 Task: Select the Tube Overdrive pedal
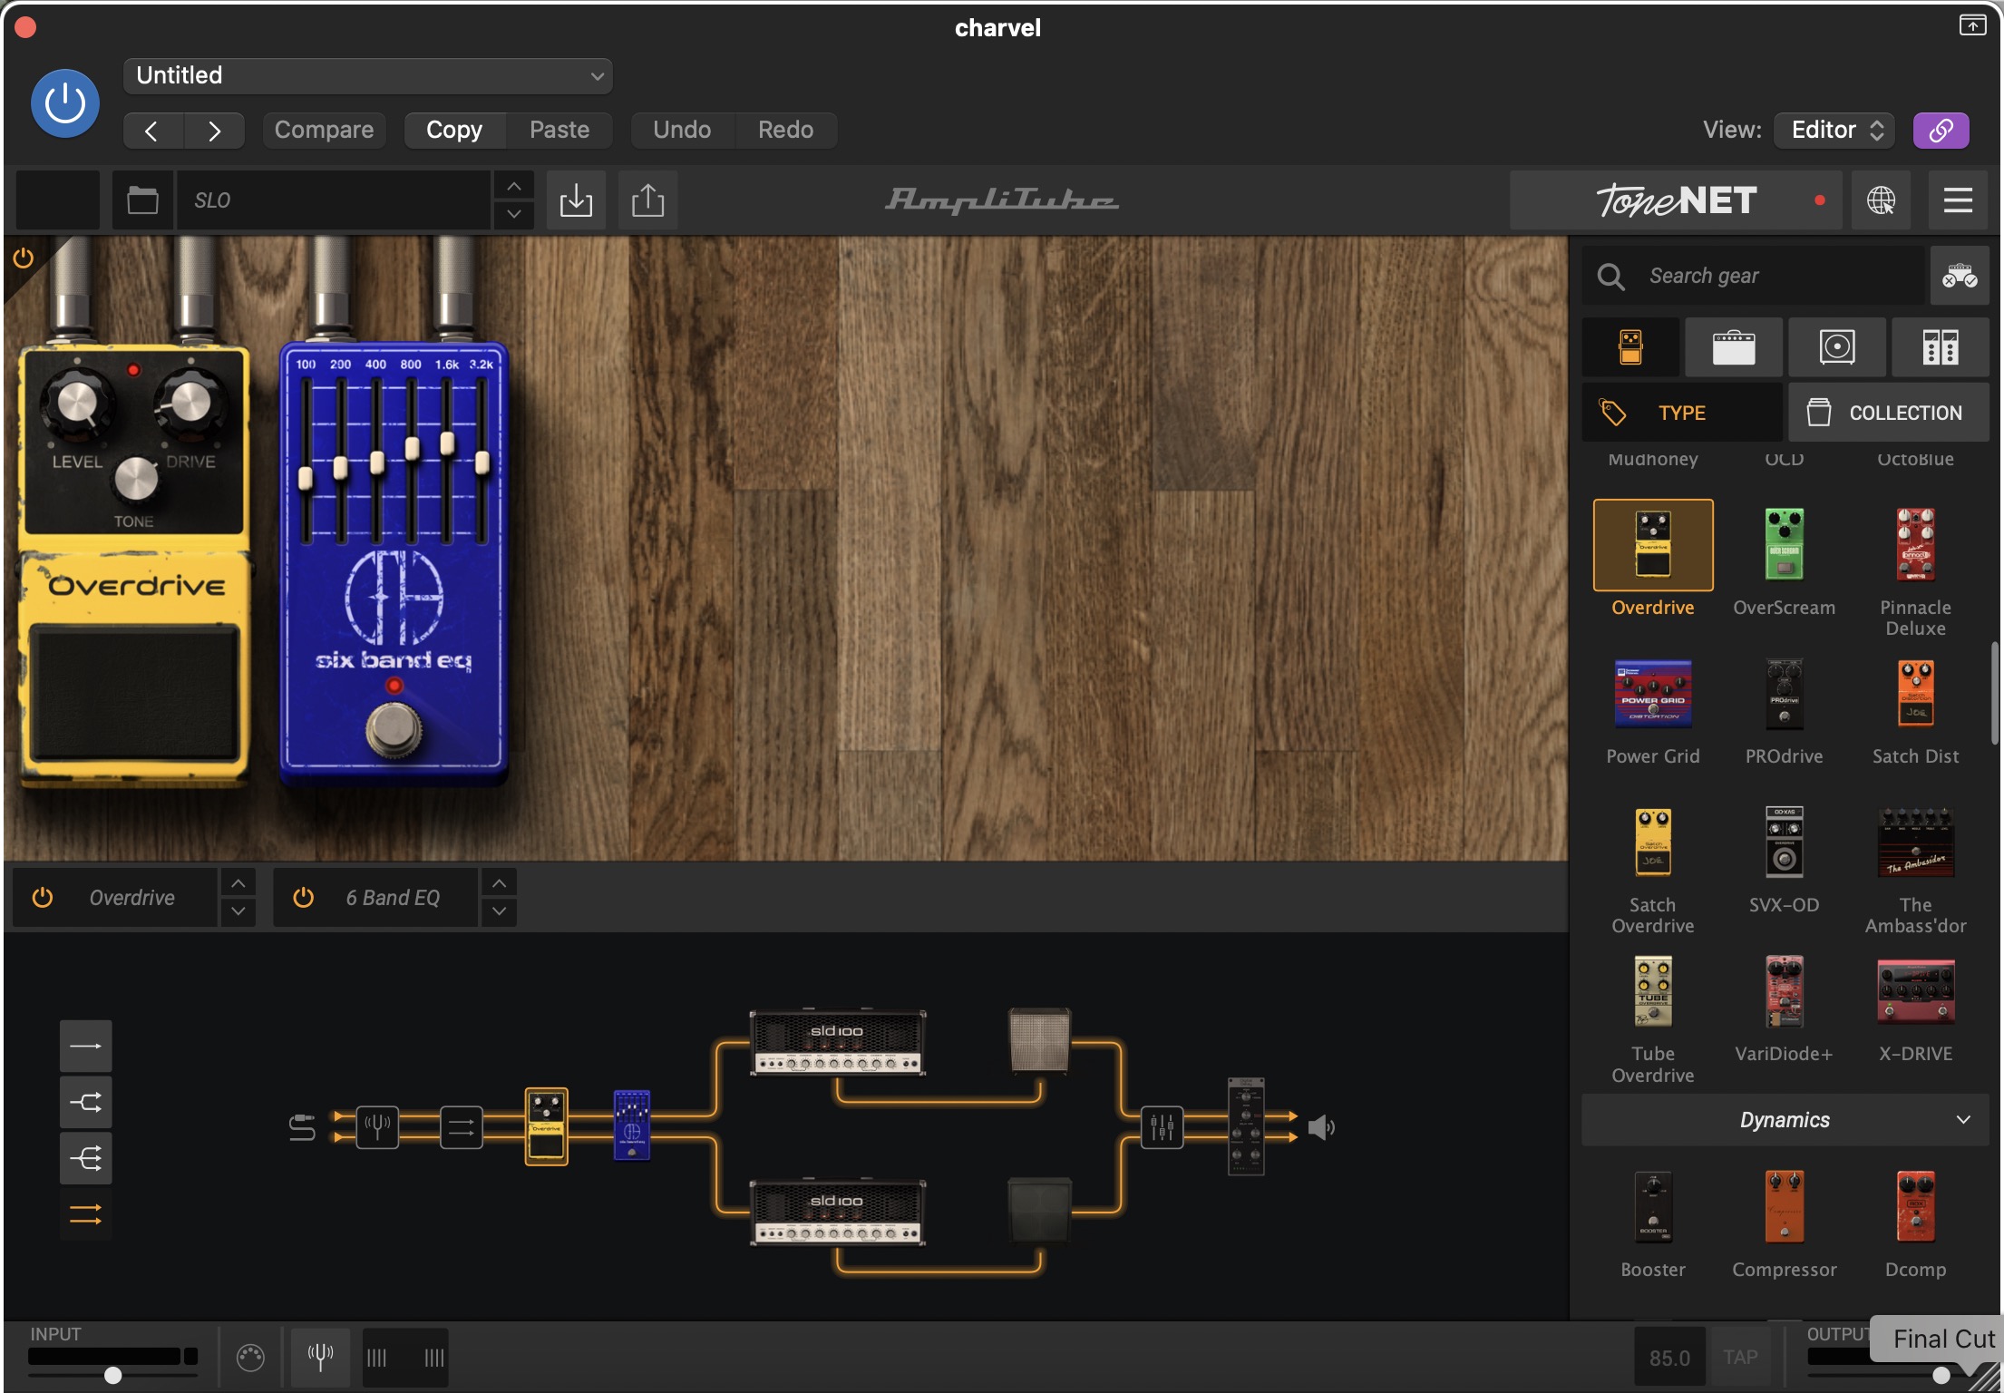(x=1653, y=991)
